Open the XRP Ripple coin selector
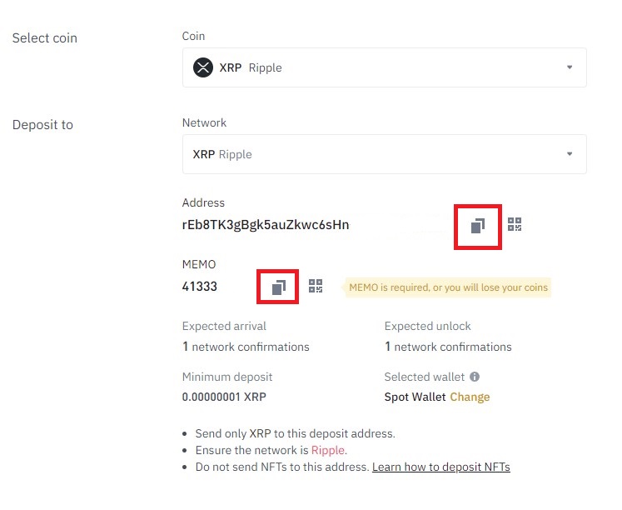The image size is (622, 510). (x=385, y=67)
